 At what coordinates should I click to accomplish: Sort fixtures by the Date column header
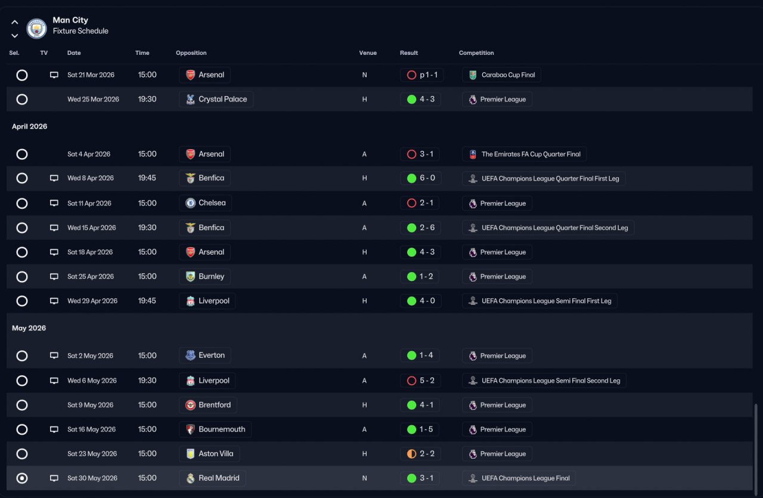74,53
